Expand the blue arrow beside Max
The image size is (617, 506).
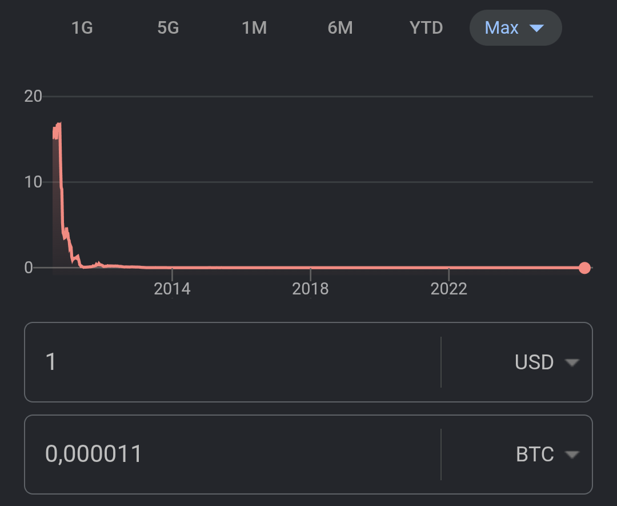click(536, 28)
